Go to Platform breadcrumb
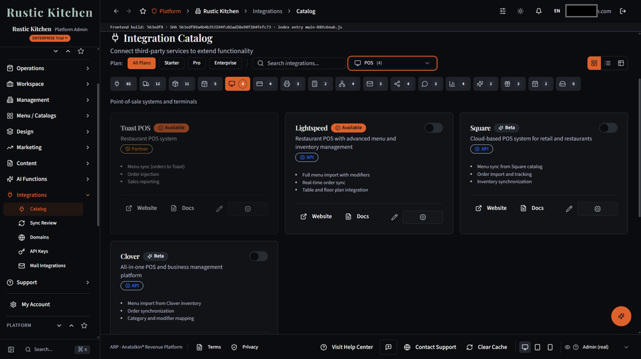 click(166, 11)
